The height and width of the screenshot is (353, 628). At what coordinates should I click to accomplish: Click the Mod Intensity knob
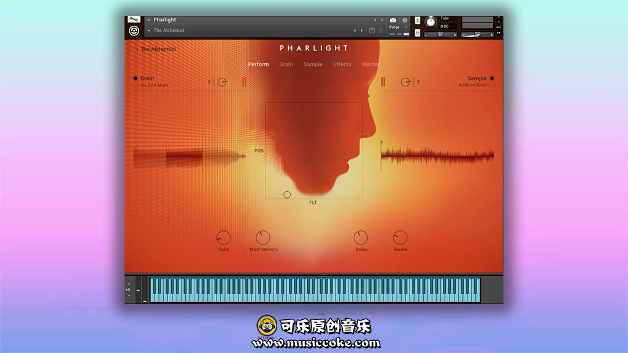point(262,238)
